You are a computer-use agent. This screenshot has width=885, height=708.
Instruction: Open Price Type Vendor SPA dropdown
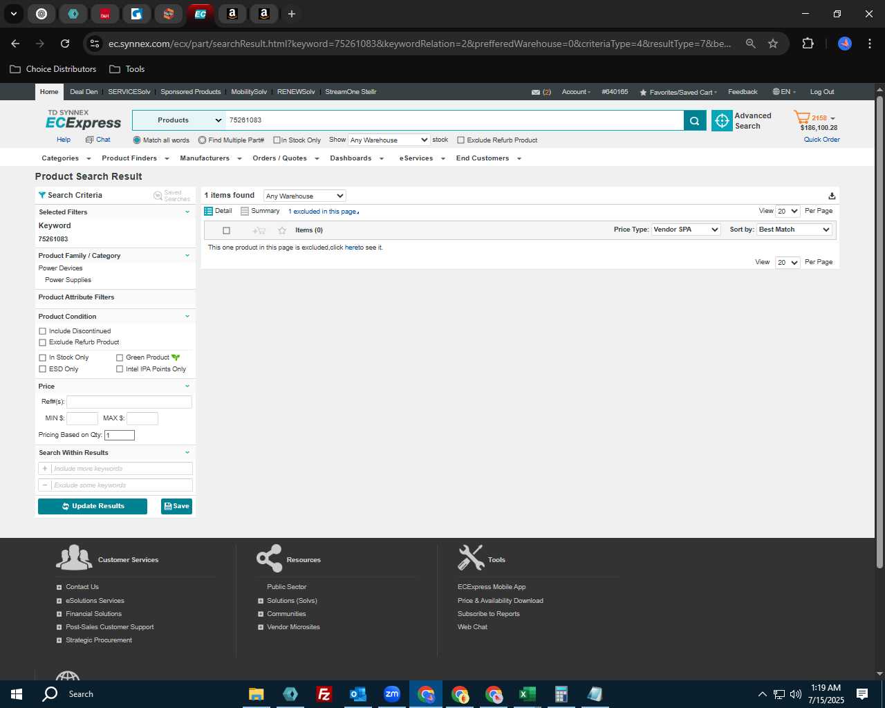[686, 230]
